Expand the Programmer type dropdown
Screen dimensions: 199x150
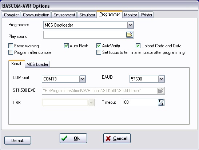130,25
